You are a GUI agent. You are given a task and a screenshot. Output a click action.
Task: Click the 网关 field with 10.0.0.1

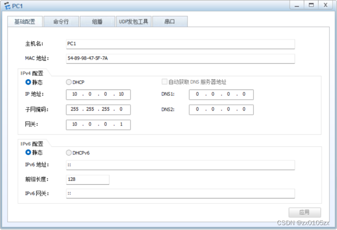(98, 124)
